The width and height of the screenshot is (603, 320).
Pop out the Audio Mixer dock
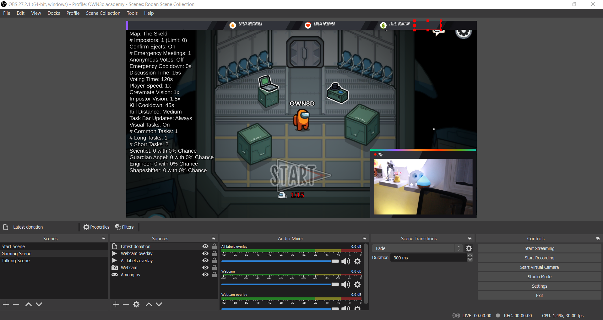[364, 239]
